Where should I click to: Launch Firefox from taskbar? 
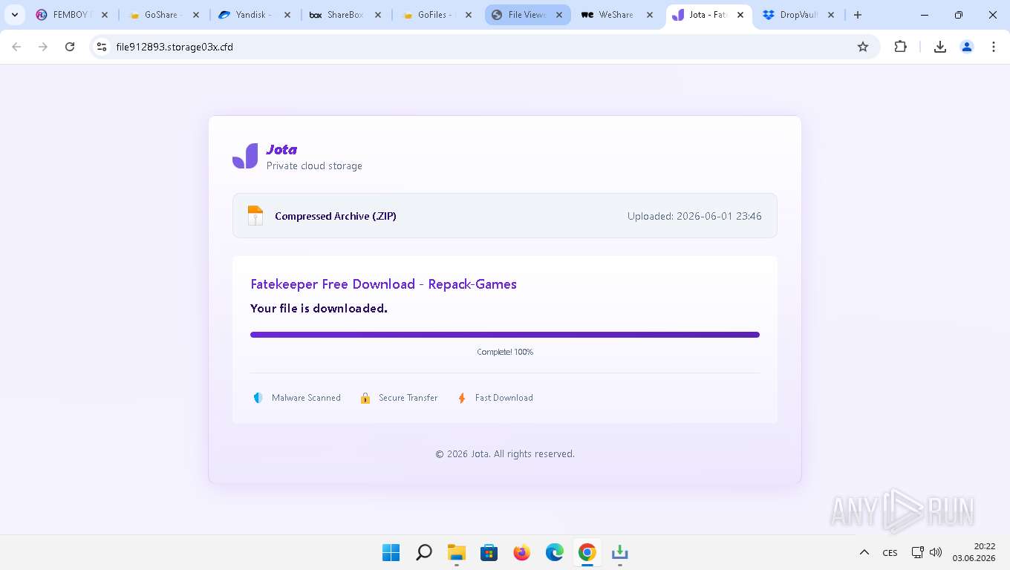point(521,552)
